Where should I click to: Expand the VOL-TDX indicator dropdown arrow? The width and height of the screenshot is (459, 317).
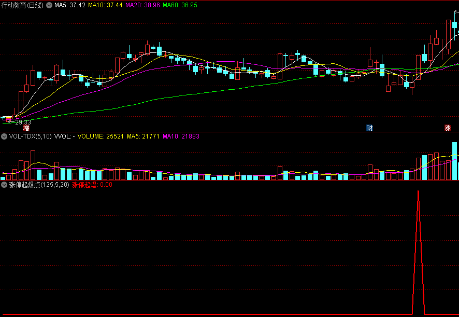4,136
